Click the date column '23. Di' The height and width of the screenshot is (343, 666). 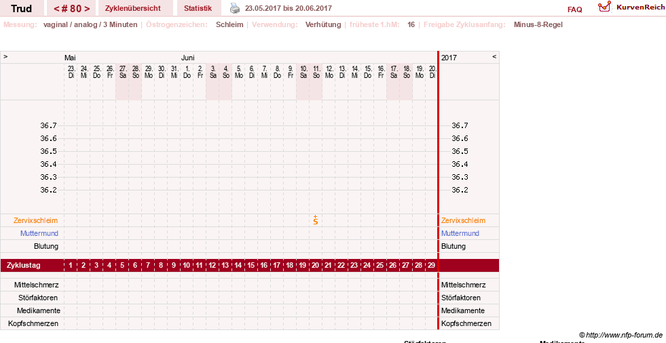(x=71, y=72)
